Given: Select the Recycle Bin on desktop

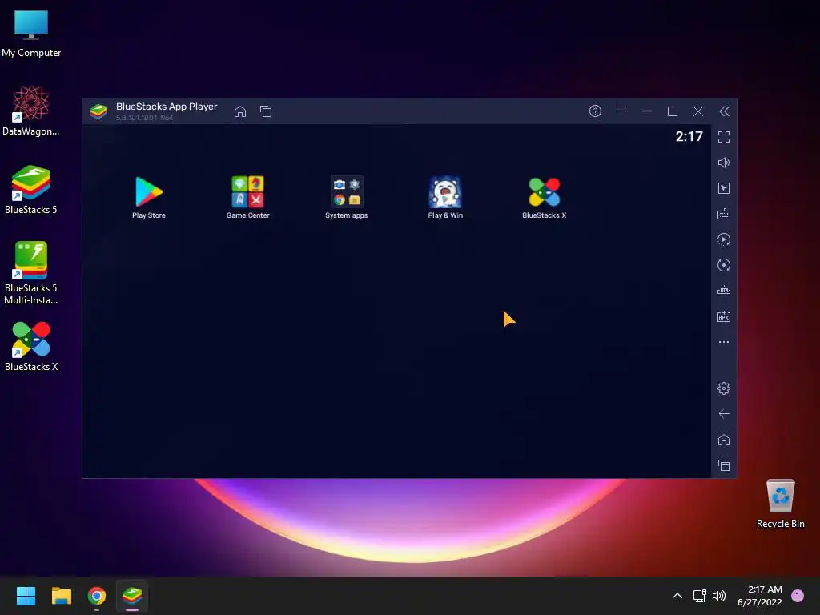Looking at the screenshot, I should click(x=780, y=504).
